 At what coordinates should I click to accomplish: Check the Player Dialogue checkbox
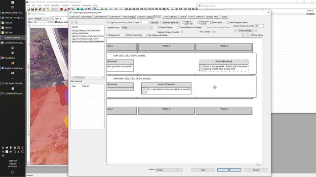(x=158, y=28)
